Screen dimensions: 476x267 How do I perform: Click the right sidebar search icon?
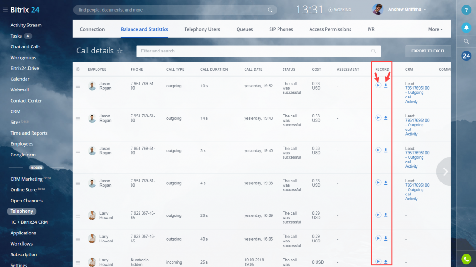[466, 42]
